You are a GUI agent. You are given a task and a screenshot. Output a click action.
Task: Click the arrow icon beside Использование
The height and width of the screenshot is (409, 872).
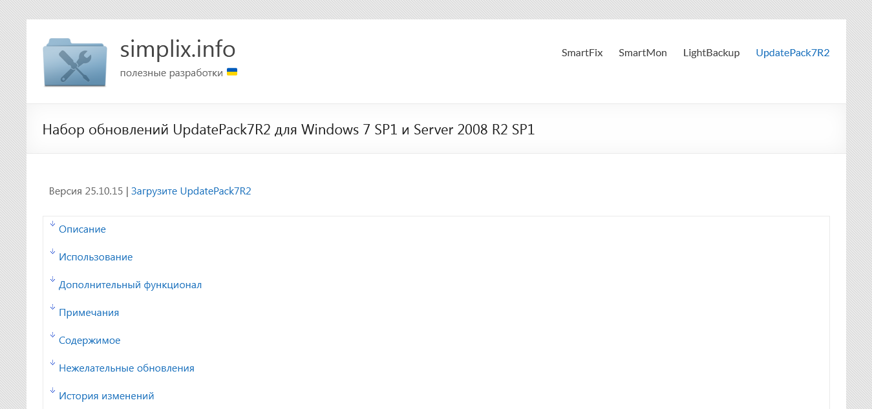tap(53, 251)
